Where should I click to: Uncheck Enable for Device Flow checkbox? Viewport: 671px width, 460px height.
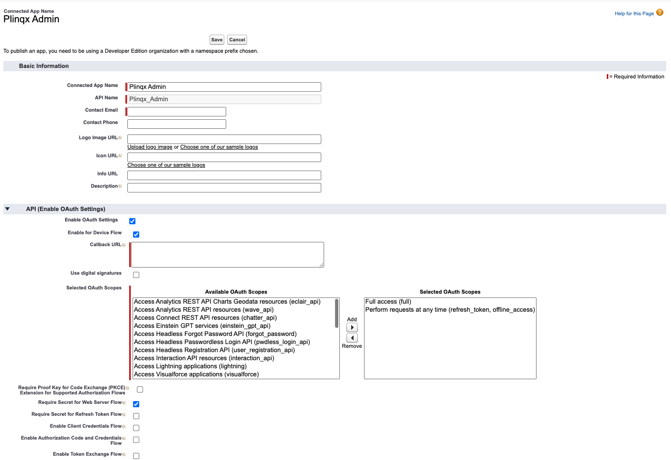(136, 234)
